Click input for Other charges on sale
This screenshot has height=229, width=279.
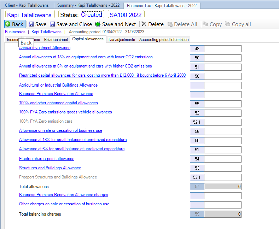223,205
